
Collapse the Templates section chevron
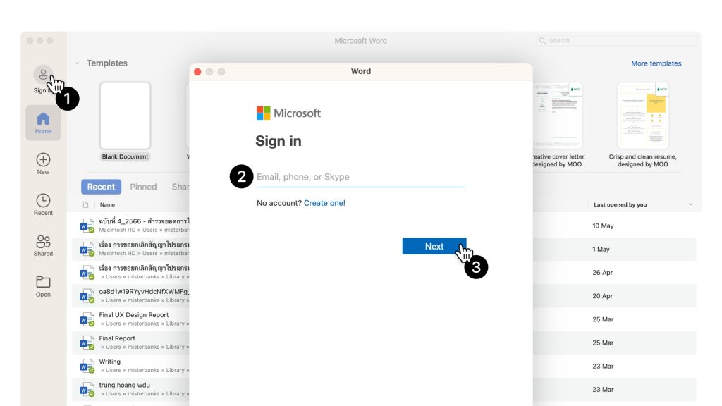pos(78,63)
